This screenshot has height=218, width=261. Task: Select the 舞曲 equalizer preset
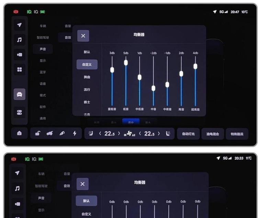(87, 77)
